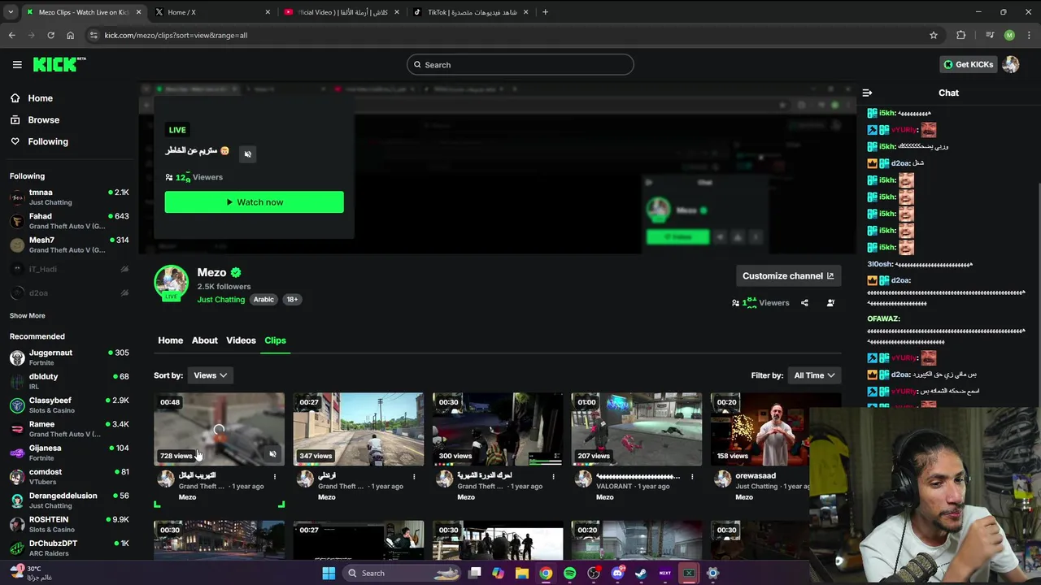This screenshot has height=585, width=1041.
Task: Click the browser address bar URL
Action: click(x=176, y=35)
